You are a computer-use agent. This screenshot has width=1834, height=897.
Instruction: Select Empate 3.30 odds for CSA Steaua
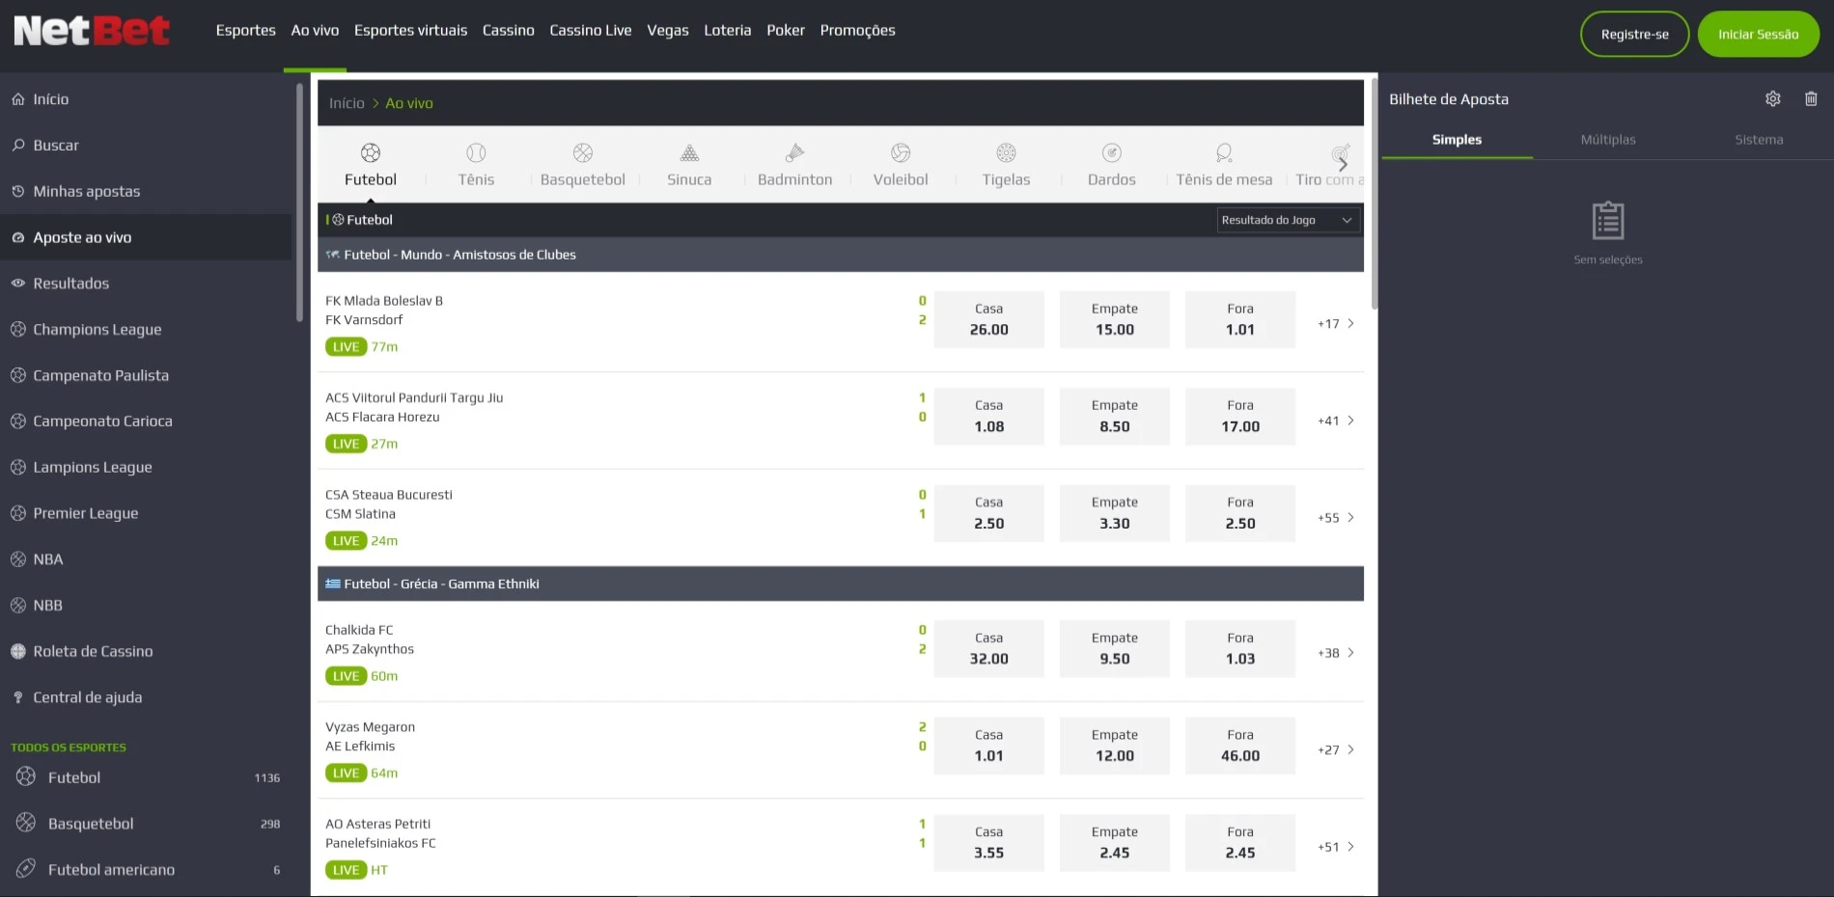tap(1114, 513)
